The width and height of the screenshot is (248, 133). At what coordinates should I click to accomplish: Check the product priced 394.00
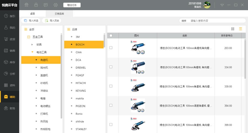(111, 105)
